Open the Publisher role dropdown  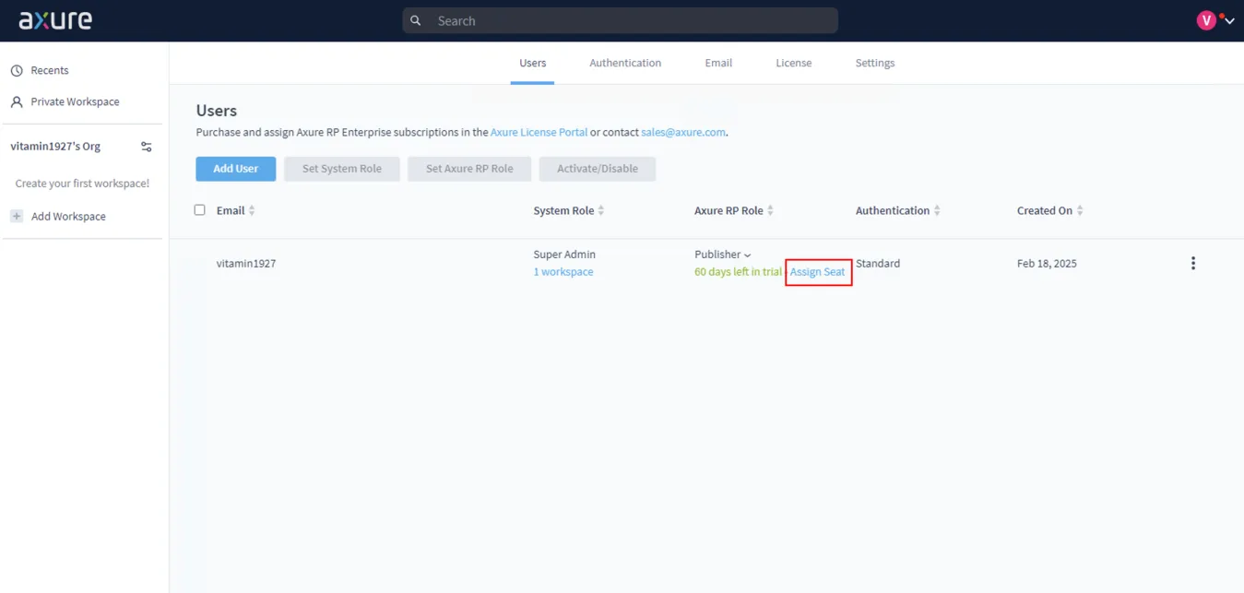pyautogui.click(x=748, y=254)
